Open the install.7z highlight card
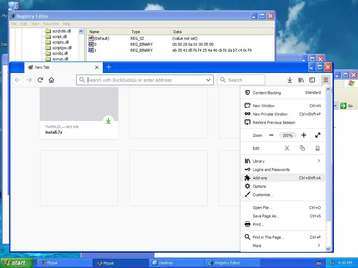The image size is (358, 268). pyautogui.click(x=79, y=113)
